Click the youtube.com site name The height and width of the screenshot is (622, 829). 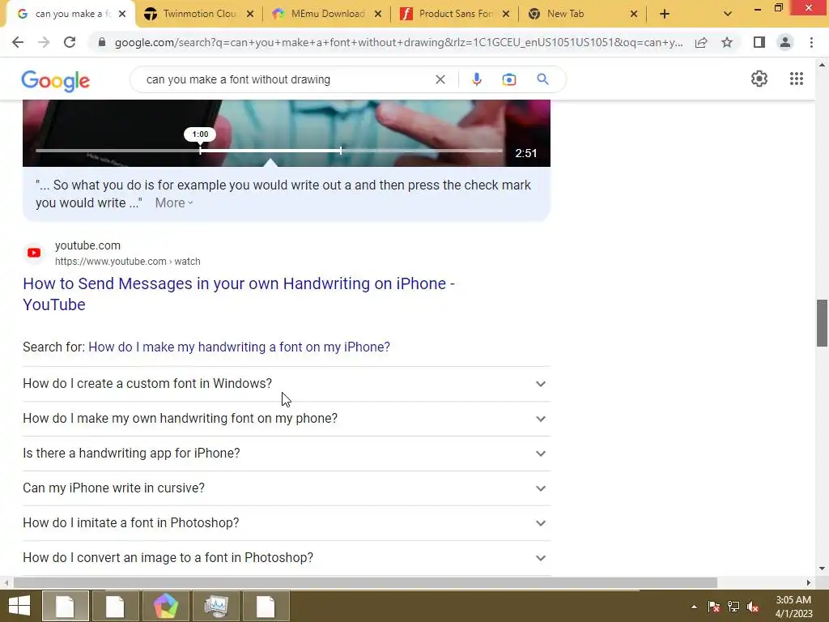click(x=87, y=245)
